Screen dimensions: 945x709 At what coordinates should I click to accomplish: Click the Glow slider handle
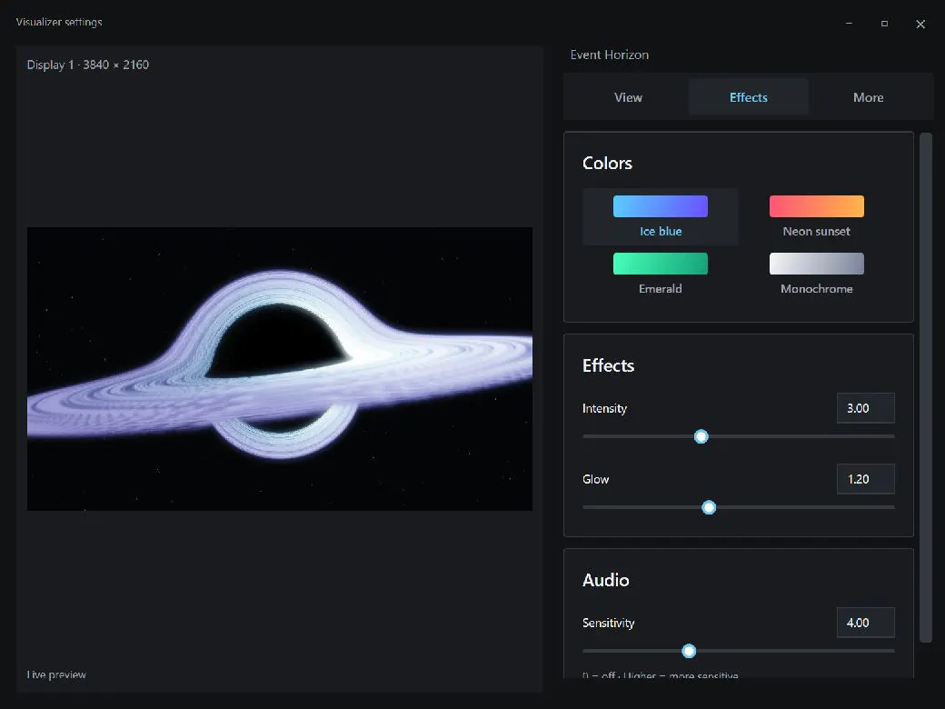[x=710, y=507]
